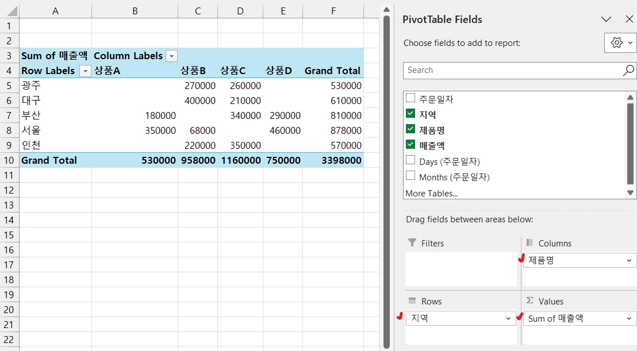This screenshot has height=351, width=637.
Task: Select cell showing 400000
Action: pyautogui.click(x=198, y=101)
